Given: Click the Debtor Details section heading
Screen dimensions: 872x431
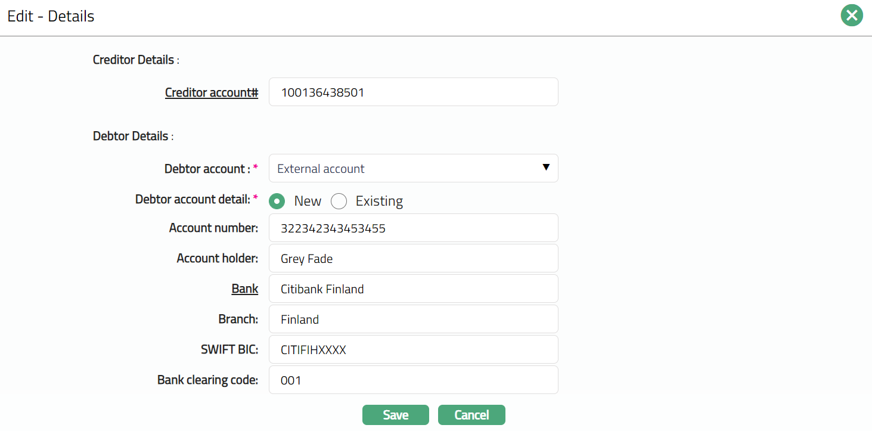Looking at the screenshot, I should click(x=131, y=136).
